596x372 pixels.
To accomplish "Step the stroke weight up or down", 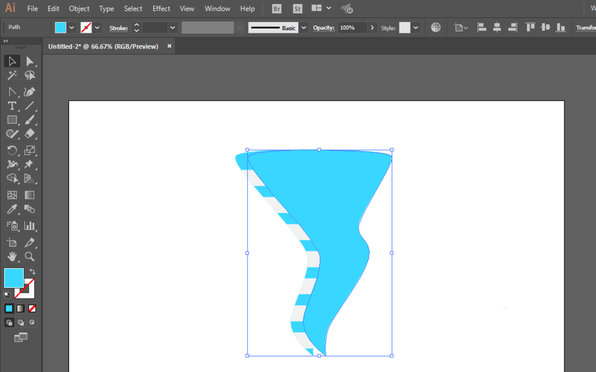I will pos(136,28).
